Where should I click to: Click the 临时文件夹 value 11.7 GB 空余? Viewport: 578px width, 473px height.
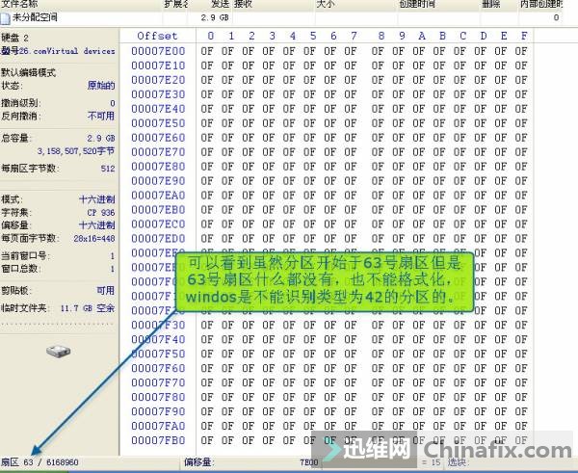88,308
